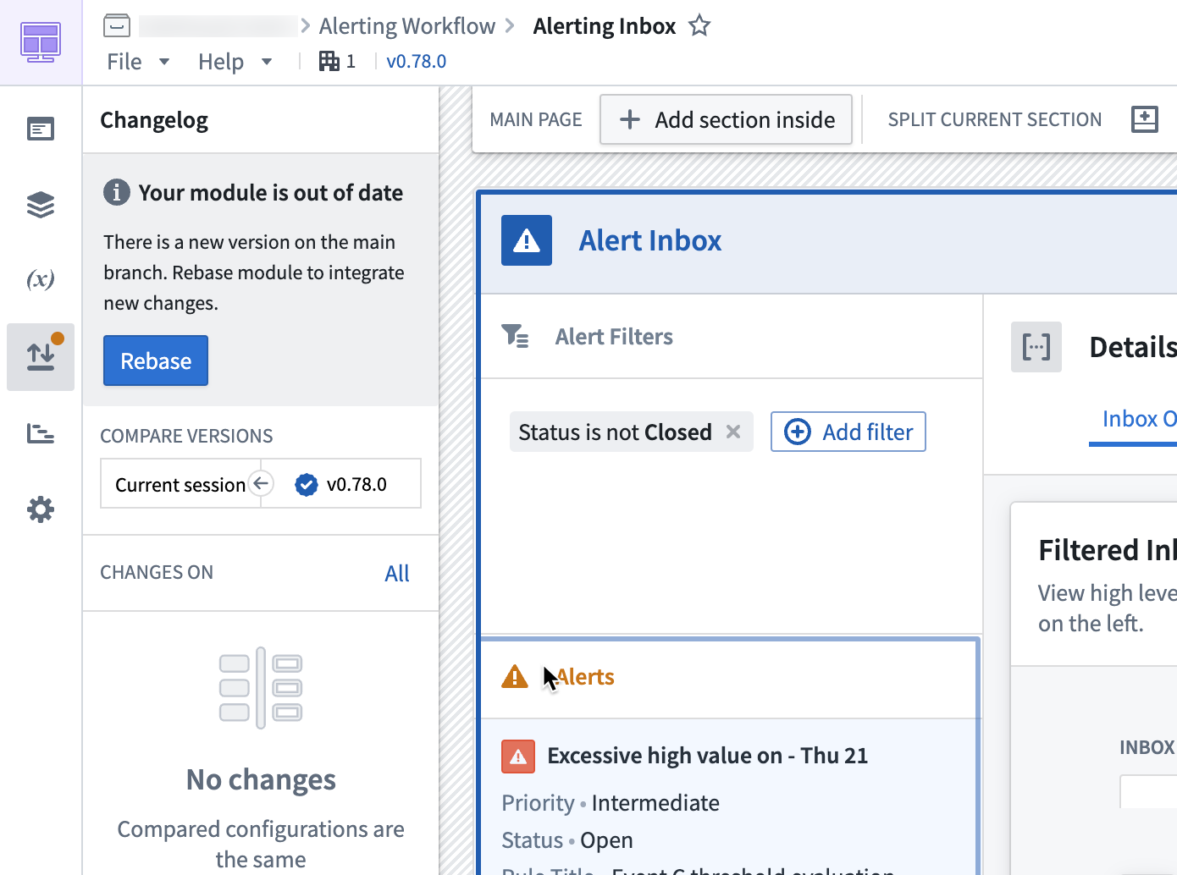Open the Pages panel in the sidebar

click(x=40, y=129)
